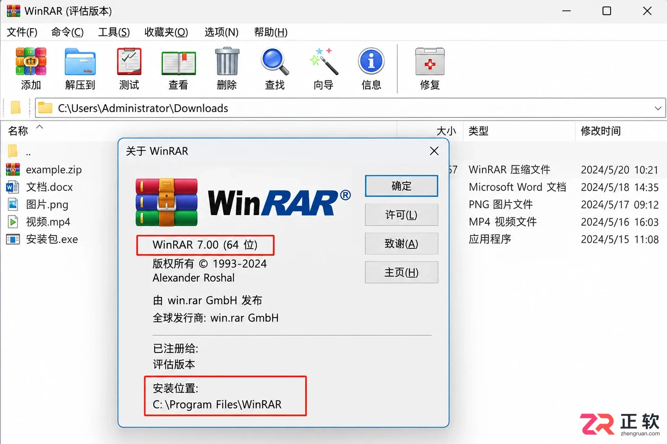Click the parent folder ".." entry icon
This screenshot has width=667, height=444.
tap(13, 151)
